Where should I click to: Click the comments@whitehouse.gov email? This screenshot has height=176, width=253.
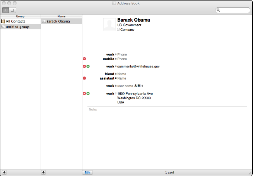[138, 66]
